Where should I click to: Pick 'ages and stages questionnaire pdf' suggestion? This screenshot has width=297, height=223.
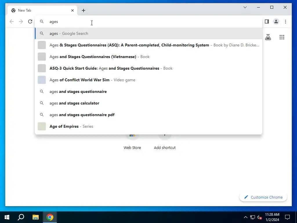pyautogui.click(x=149, y=115)
